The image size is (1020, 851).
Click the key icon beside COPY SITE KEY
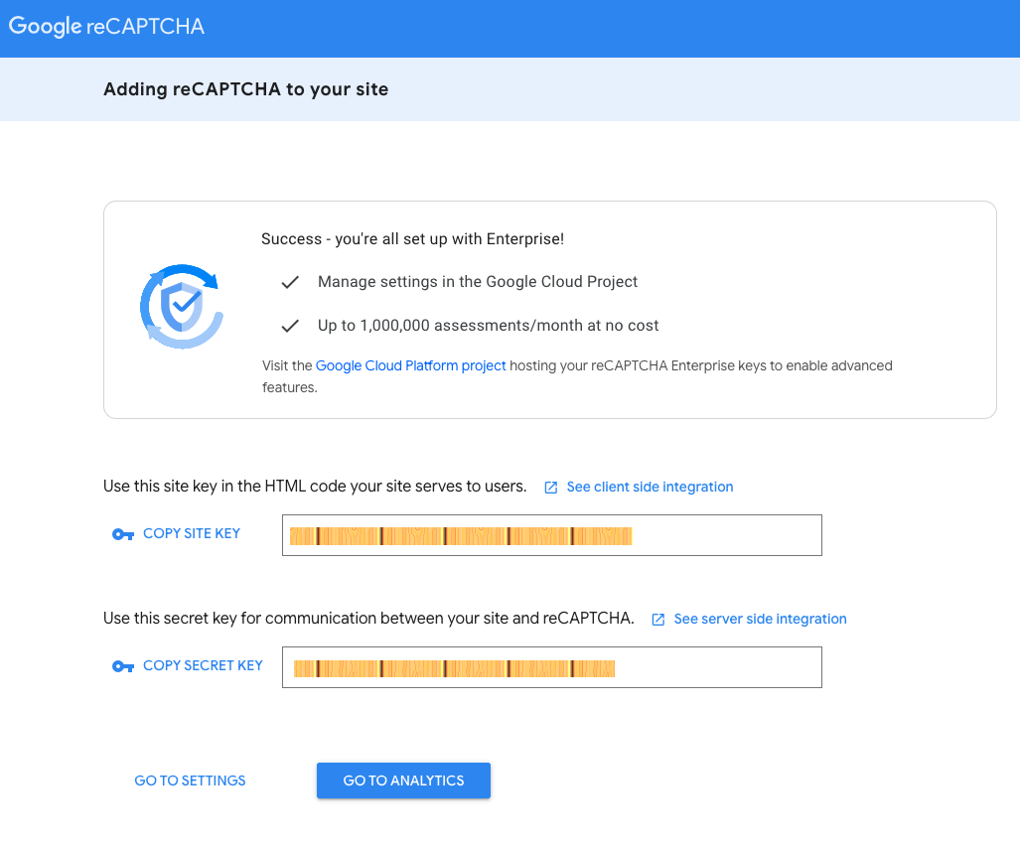pyautogui.click(x=123, y=534)
